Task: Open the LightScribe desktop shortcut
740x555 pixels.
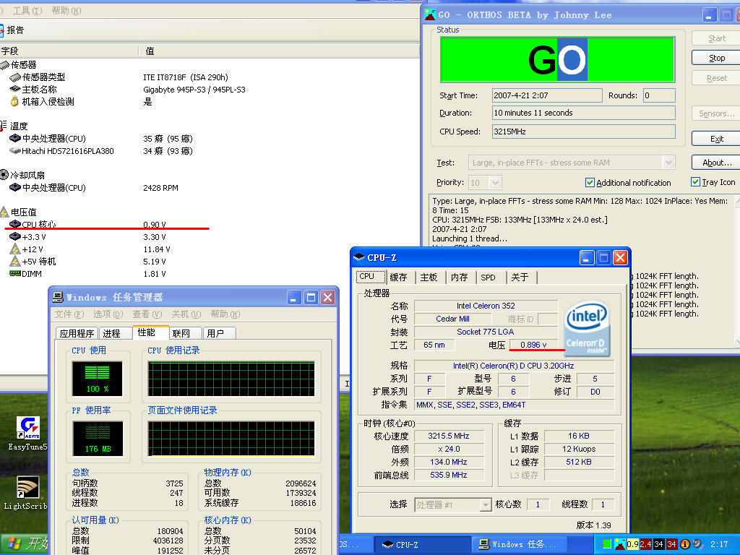Action: point(27,489)
